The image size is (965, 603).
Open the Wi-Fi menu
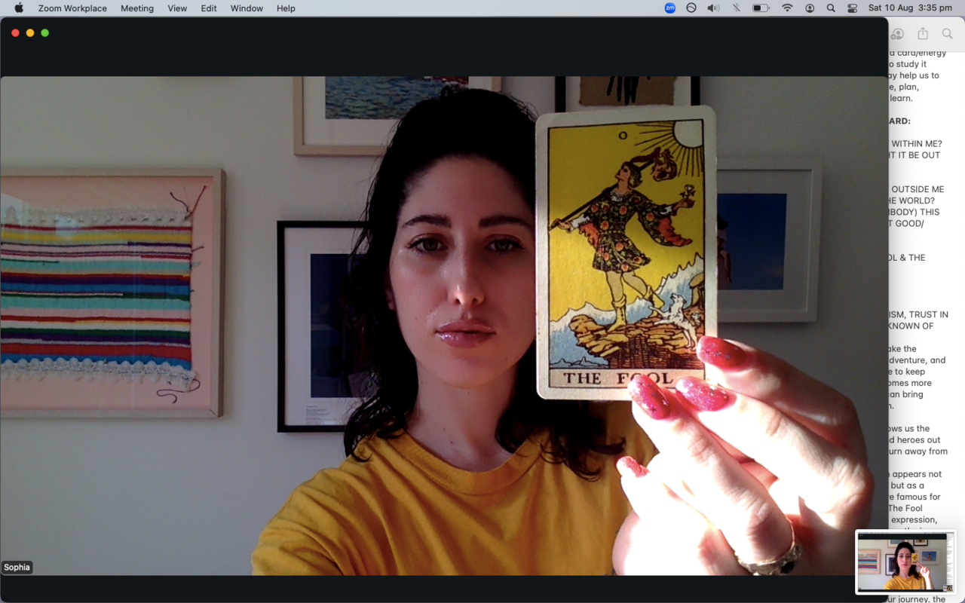tap(787, 8)
